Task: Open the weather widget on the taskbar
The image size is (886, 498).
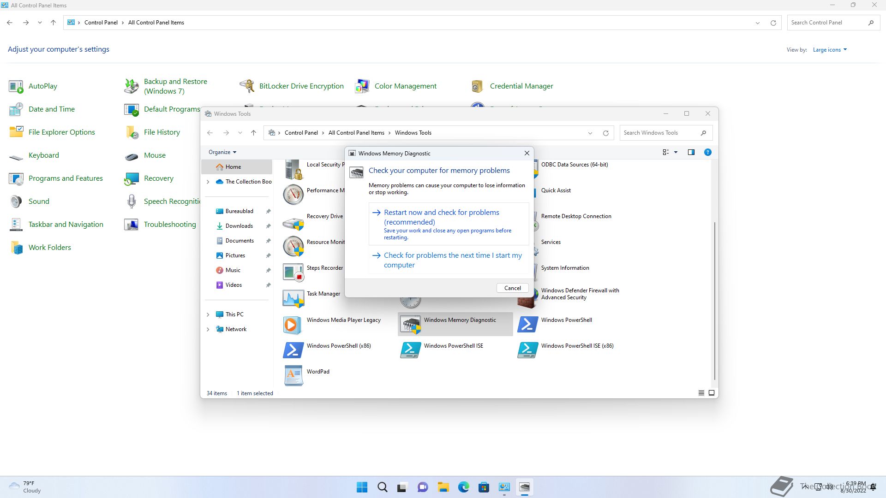Action: [25, 487]
